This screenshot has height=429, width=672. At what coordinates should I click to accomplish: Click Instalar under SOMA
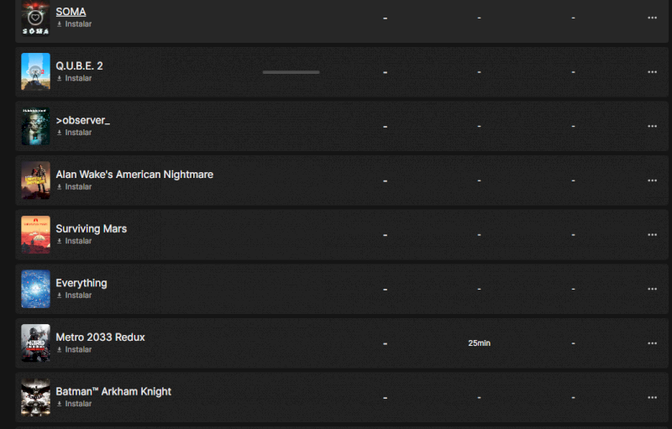point(74,24)
